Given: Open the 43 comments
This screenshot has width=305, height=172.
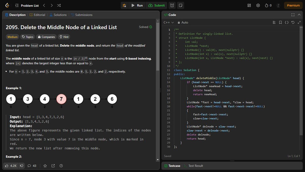Looking at the screenshot, I should 32,166.
